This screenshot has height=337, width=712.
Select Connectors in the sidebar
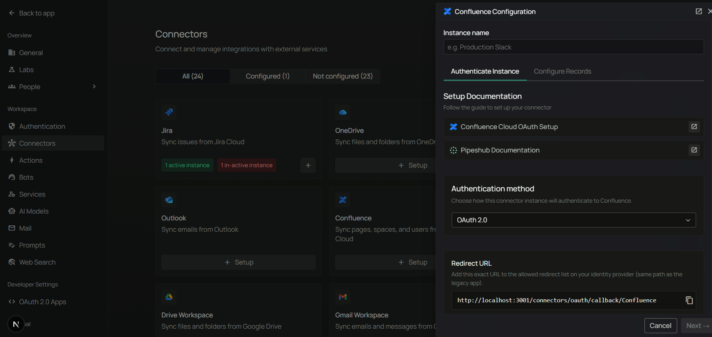(x=53, y=143)
